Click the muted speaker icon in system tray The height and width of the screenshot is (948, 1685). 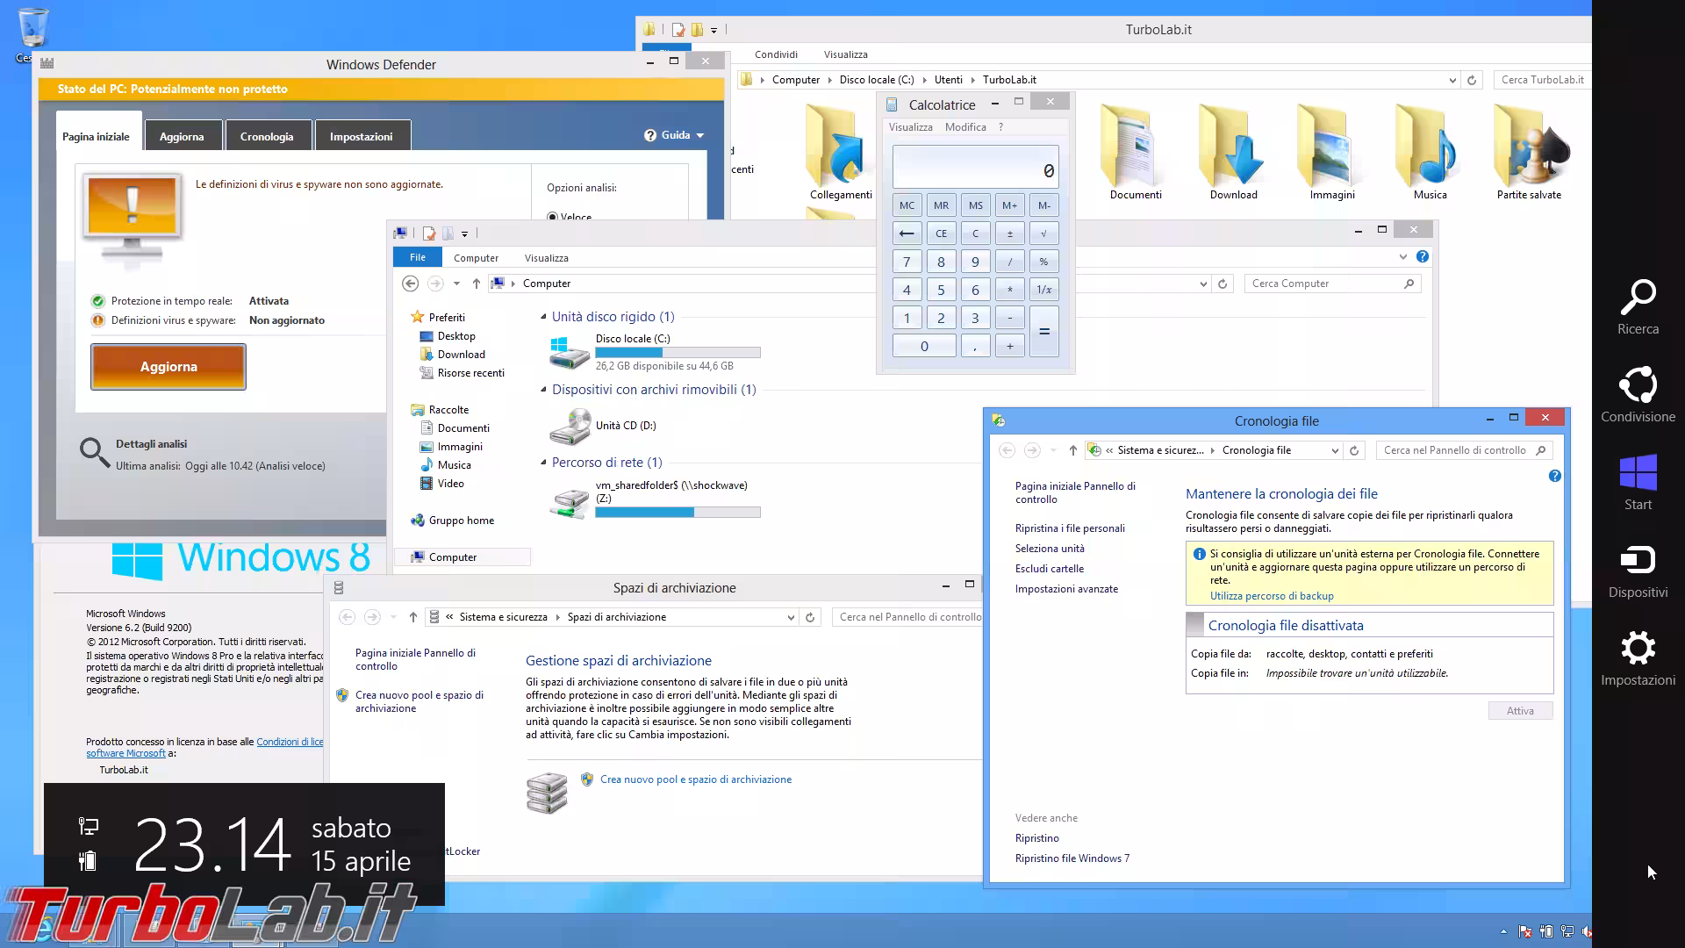coord(1588,930)
